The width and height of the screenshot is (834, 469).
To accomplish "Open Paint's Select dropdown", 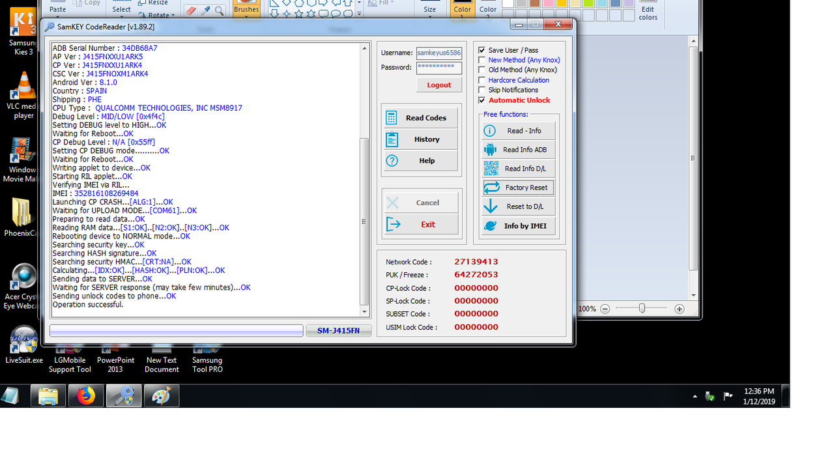I will (121, 10).
